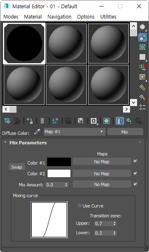Collapse the Mix Parameters rollout

tap(5, 142)
